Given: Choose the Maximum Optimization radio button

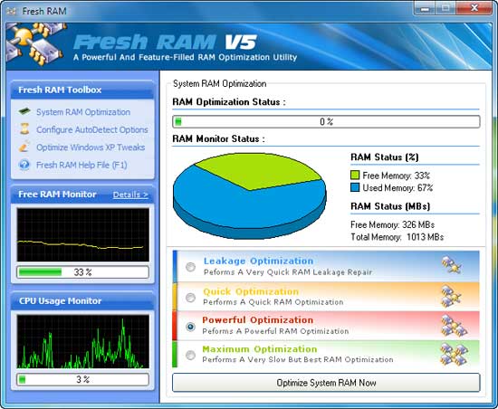Looking at the screenshot, I should tap(190, 355).
